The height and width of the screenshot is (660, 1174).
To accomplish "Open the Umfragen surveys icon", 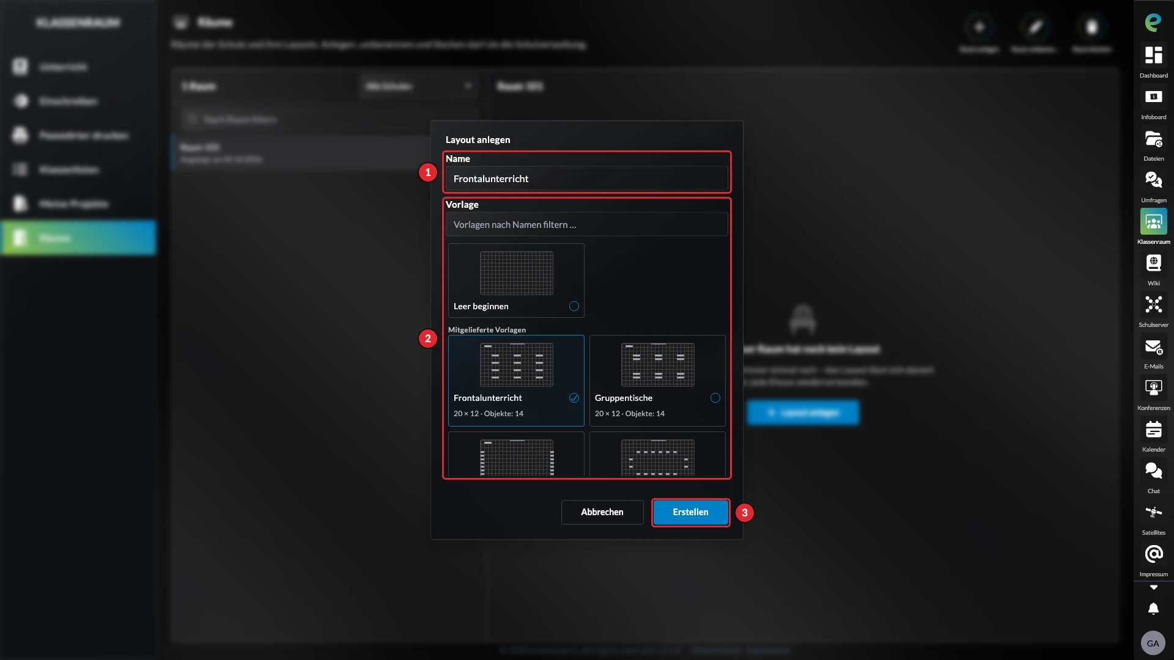I will coord(1153,180).
